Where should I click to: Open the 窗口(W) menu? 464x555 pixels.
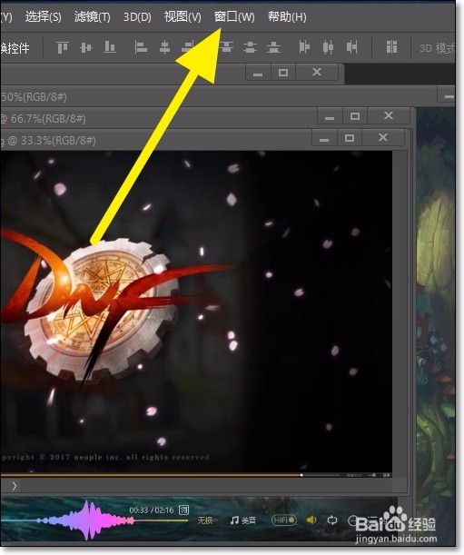234,16
